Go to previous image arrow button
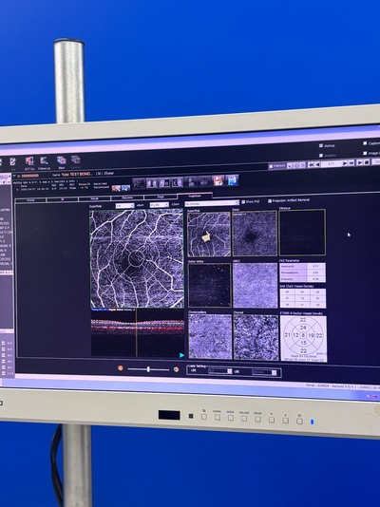This screenshot has height=507, width=380. coord(317,164)
